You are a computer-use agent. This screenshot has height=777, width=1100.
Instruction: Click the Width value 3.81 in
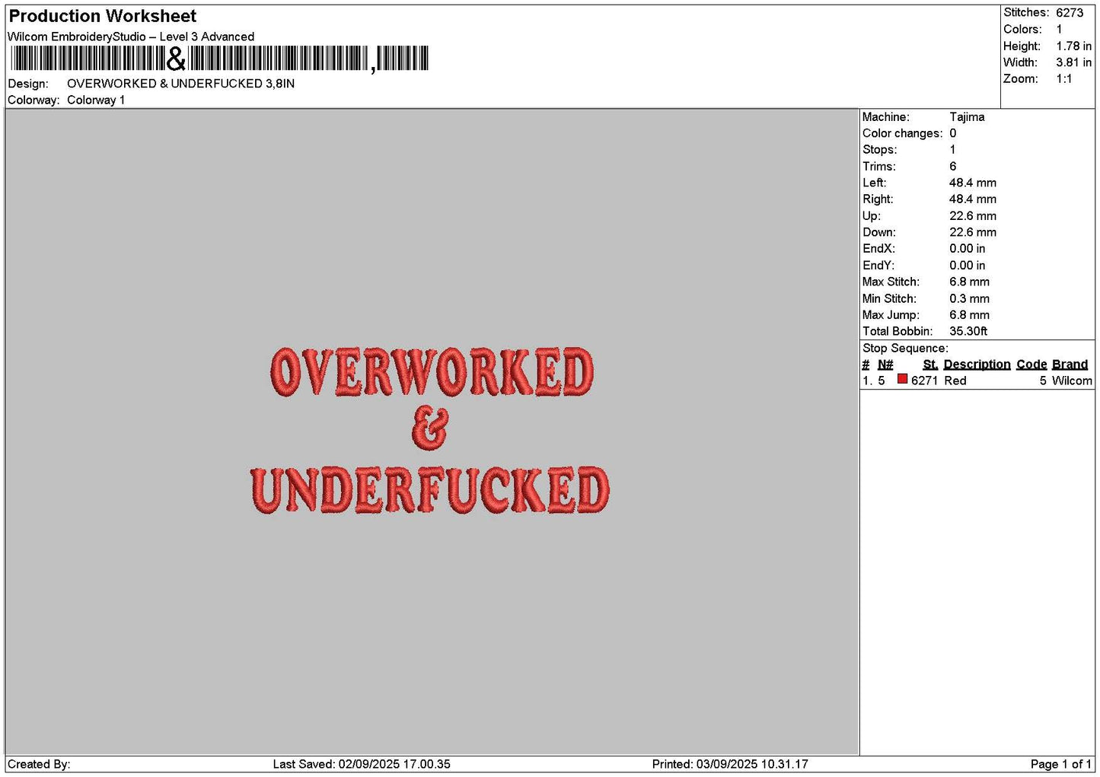click(1073, 63)
